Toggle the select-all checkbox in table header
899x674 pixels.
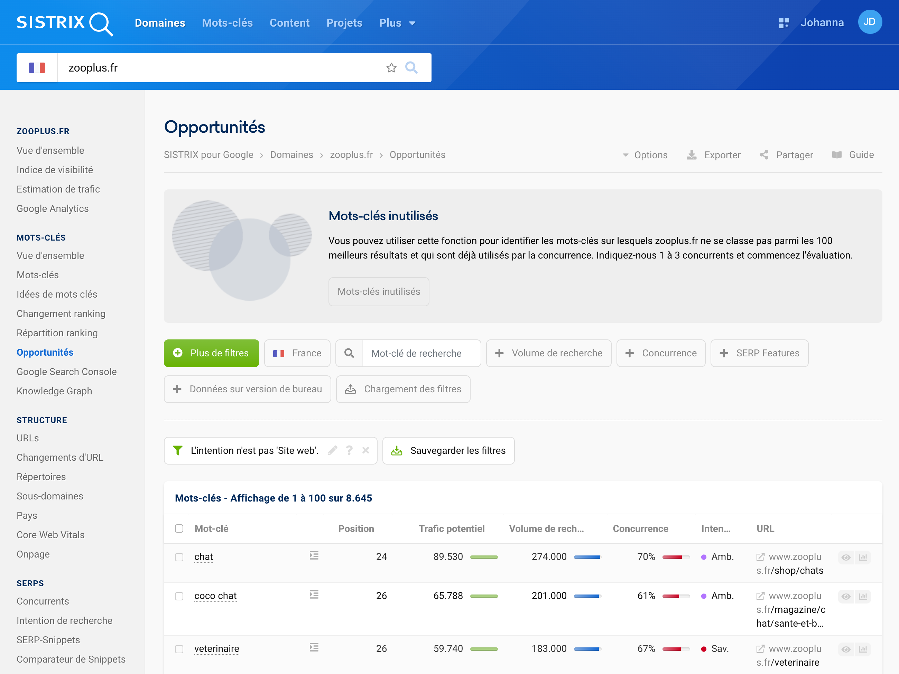(x=179, y=528)
